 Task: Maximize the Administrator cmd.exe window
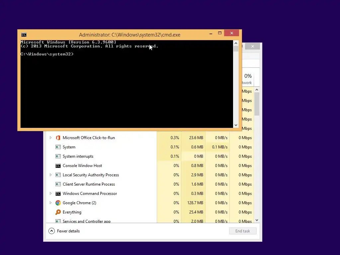pyautogui.click(x=220, y=33)
